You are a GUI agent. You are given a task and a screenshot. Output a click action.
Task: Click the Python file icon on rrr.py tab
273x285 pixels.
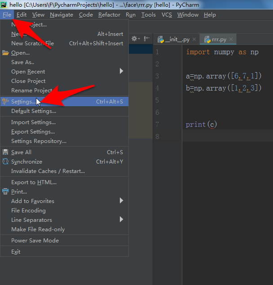[x=207, y=39]
